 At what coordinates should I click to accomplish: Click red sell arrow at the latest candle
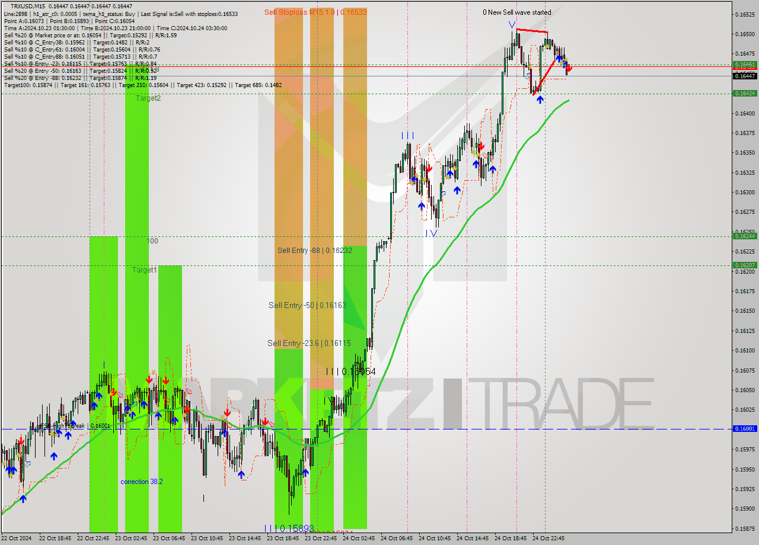[x=569, y=68]
